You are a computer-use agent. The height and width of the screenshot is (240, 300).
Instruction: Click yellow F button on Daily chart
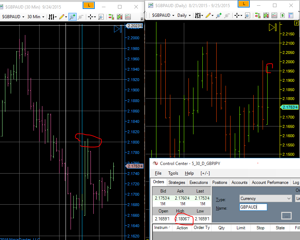[x=296, y=23]
